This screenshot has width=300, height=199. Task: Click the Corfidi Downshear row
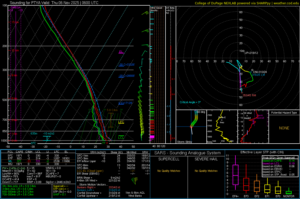click(99, 193)
